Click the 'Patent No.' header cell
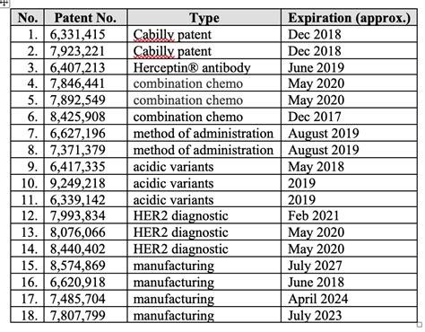Image resolution: width=425 pixels, height=332 pixels. 85,18
